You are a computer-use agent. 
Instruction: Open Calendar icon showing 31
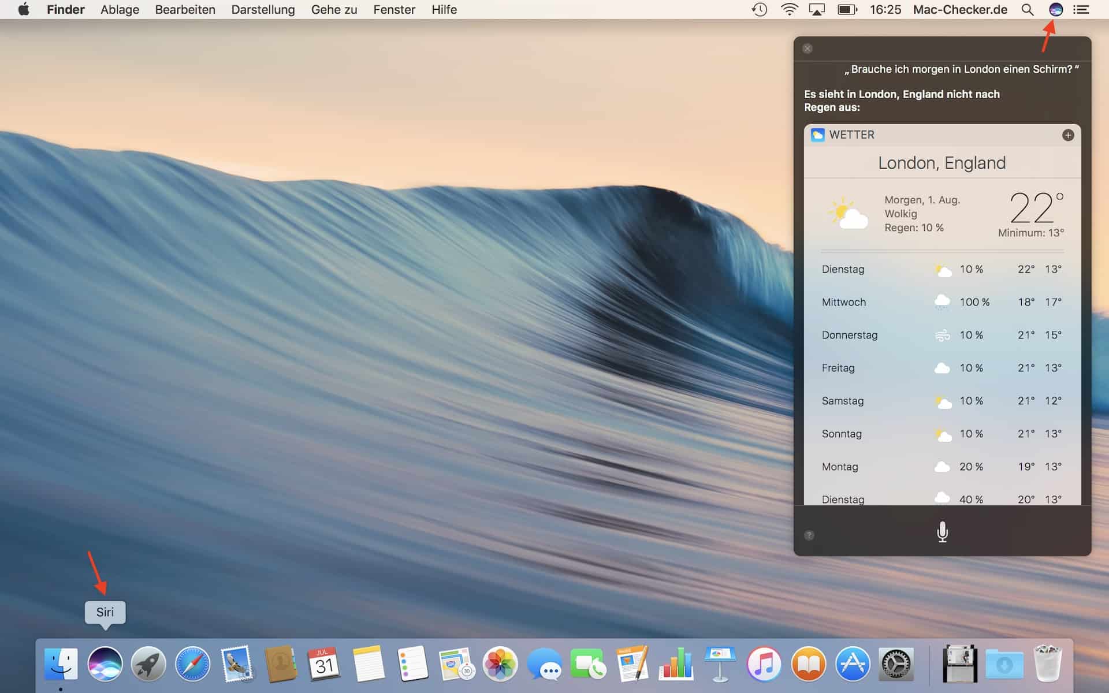point(324,664)
